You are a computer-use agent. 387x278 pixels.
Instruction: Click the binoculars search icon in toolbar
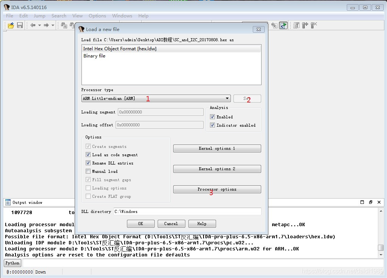[x=64, y=25]
